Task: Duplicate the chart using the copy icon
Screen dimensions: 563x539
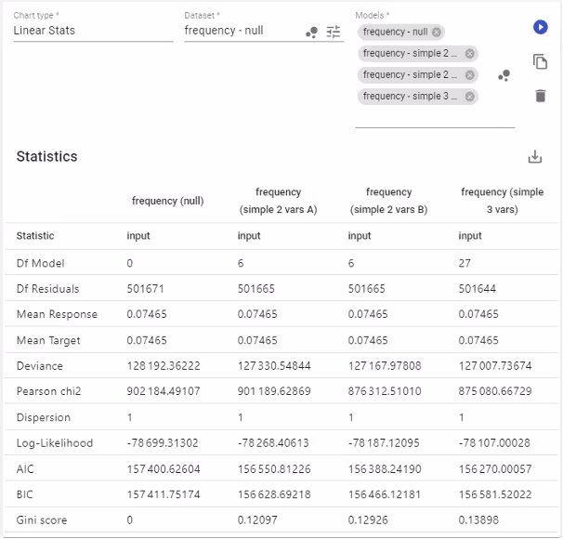Action: coord(540,61)
